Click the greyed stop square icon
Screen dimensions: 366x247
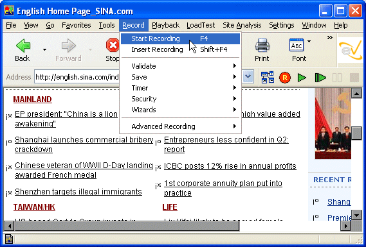coord(354,78)
